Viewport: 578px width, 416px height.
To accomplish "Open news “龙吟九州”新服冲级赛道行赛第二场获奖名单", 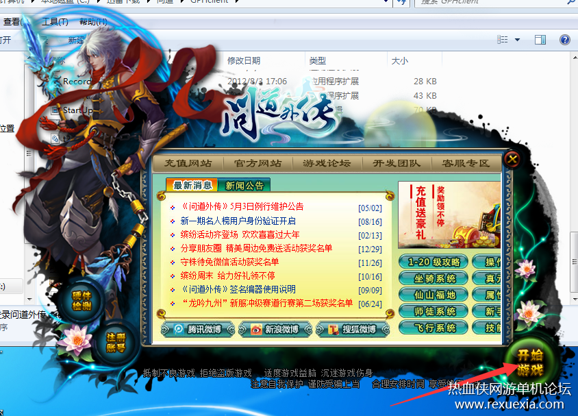I will click(266, 303).
